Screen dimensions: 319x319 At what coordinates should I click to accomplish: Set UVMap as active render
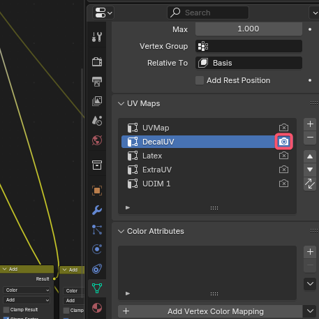pos(283,128)
